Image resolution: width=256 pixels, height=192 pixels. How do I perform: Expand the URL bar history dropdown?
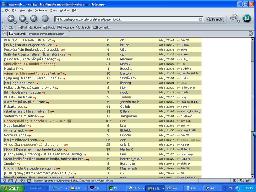click(x=200, y=19)
